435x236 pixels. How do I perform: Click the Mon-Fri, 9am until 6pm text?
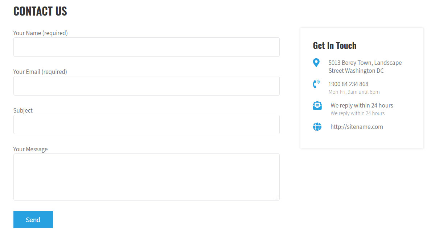(x=354, y=92)
